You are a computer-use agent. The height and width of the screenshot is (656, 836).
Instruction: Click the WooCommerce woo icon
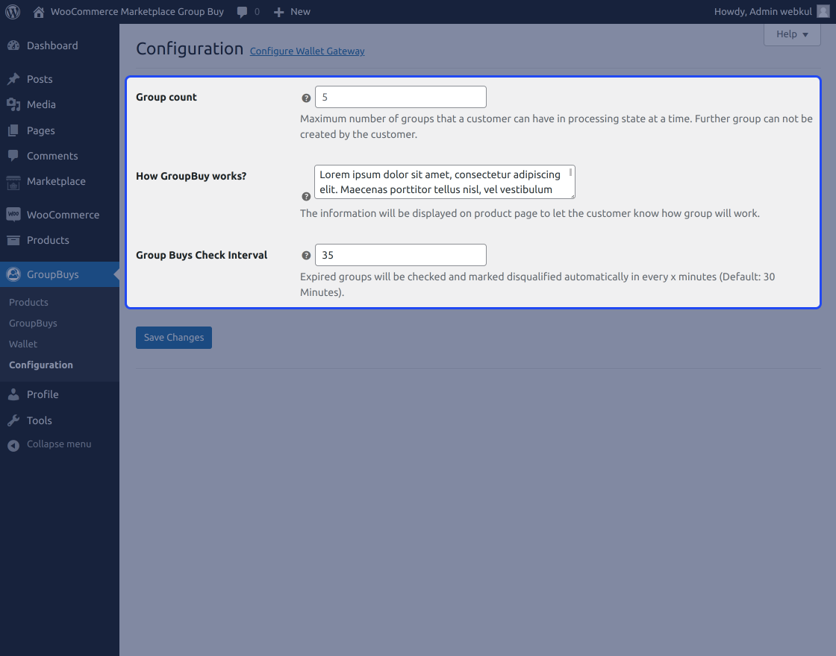click(x=13, y=214)
